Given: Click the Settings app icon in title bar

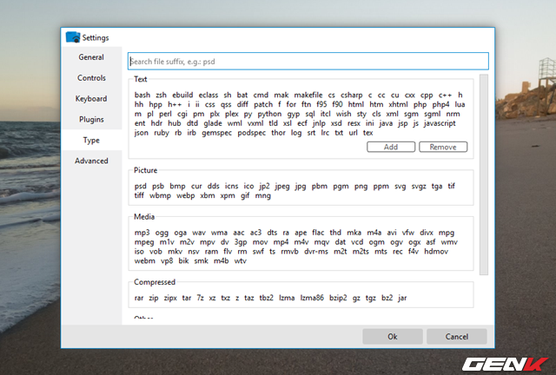Looking at the screenshot, I should click(x=74, y=36).
